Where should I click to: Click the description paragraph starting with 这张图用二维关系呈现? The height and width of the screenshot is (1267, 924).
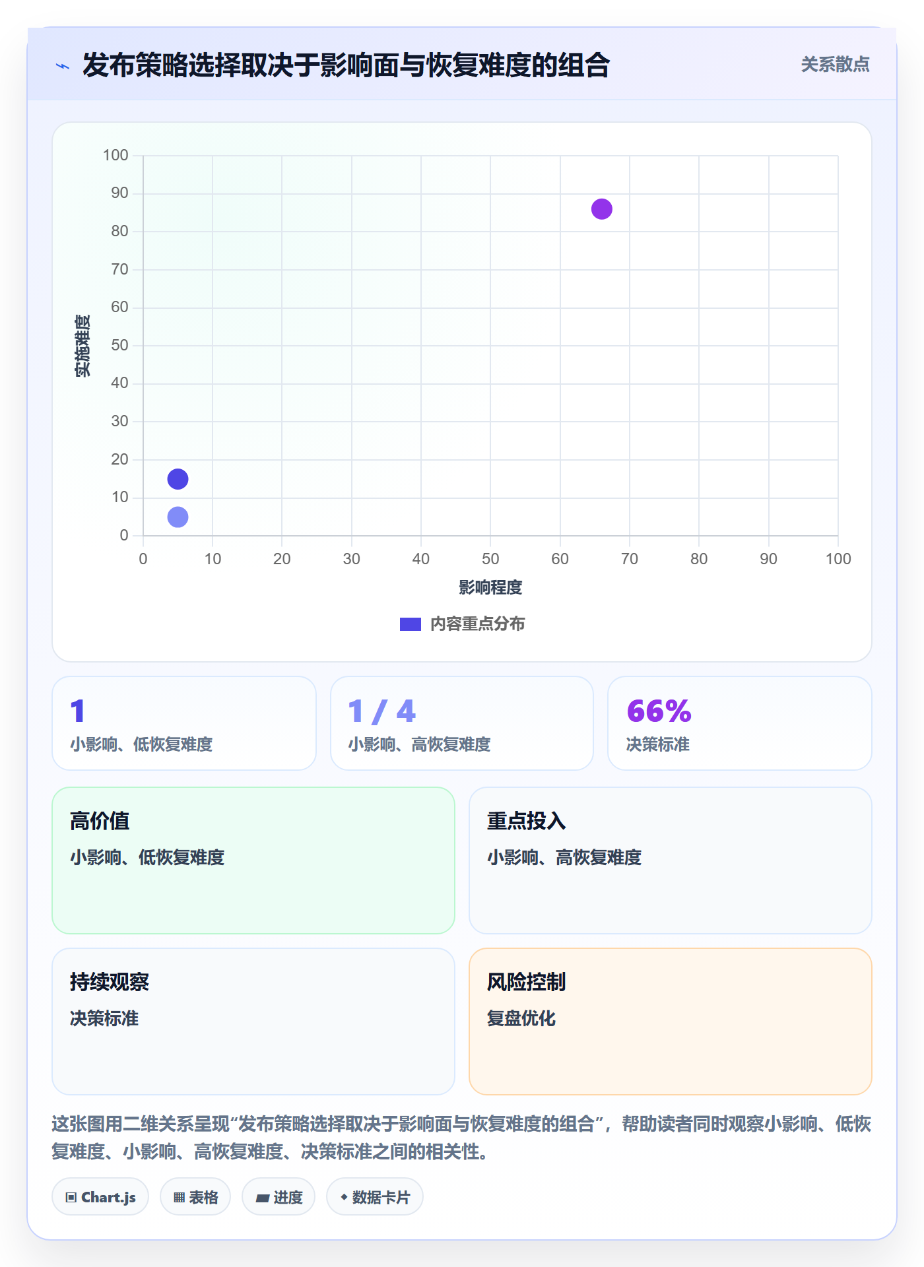461,1138
